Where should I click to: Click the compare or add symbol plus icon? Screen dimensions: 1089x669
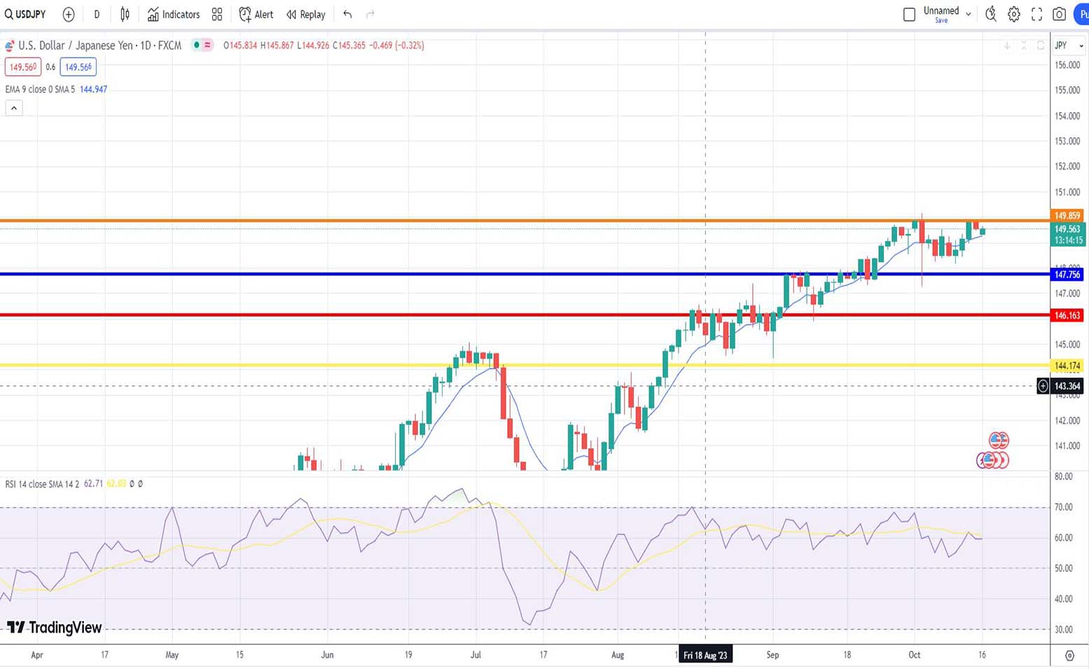pos(69,14)
